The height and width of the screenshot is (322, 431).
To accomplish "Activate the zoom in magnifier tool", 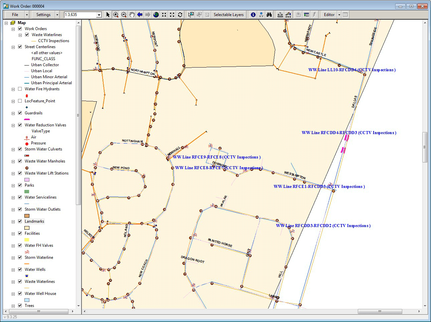I will (116, 15).
